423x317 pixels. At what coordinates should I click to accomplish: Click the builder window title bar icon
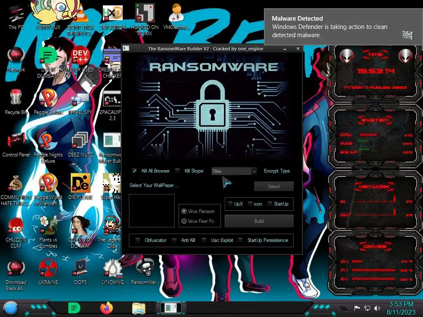point(126,49)
